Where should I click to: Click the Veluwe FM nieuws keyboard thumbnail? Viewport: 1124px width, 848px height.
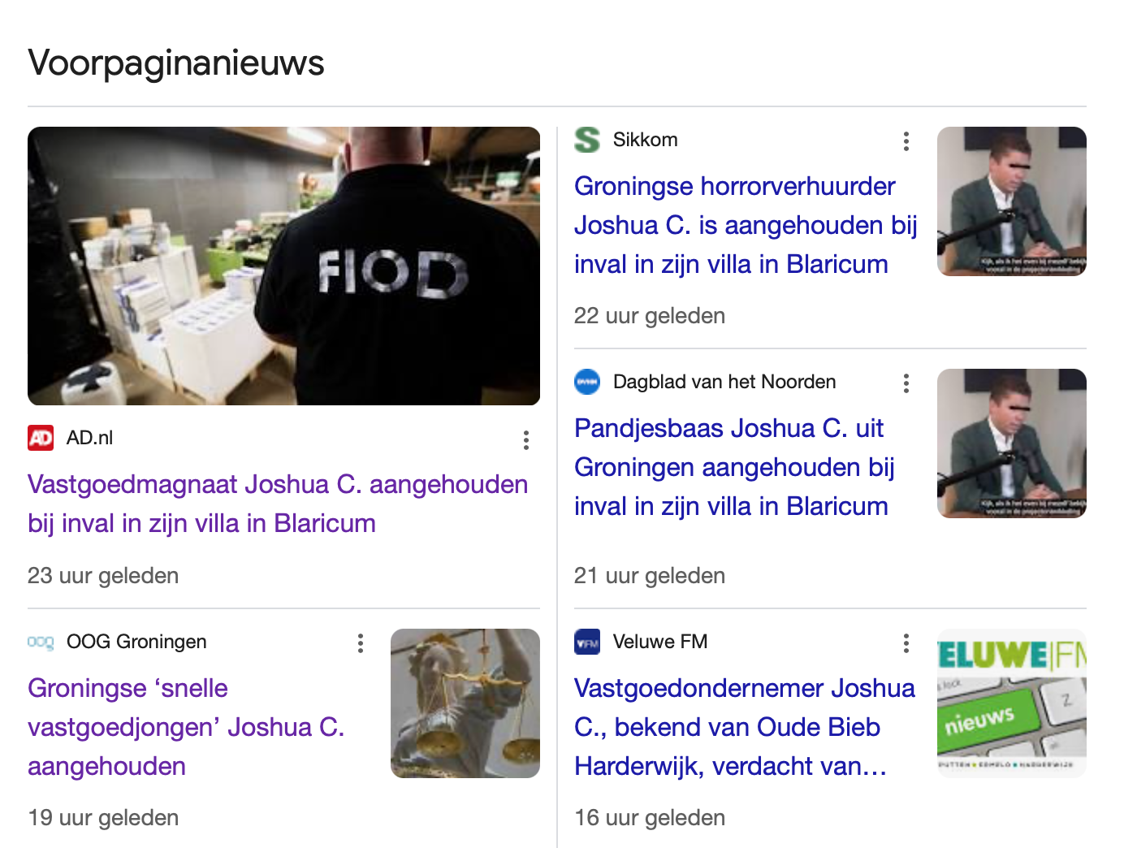pyautogui.click(x=1012, y=703)
